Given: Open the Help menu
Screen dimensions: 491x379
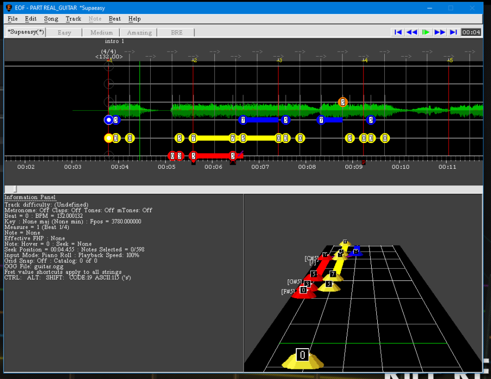Looking at the screenshot, I should click(135, 19).
